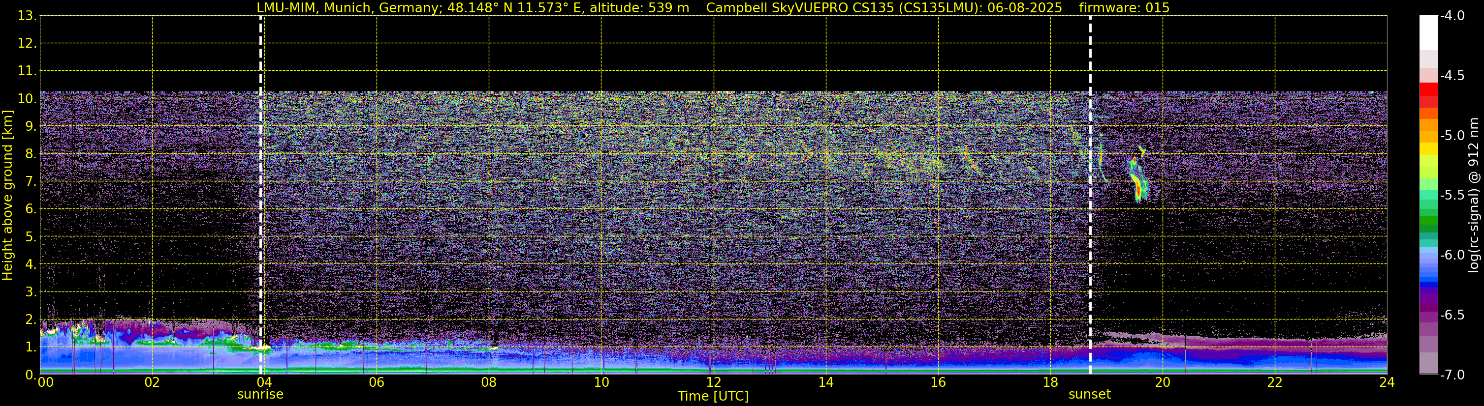Image resolution: width=1484 pixels, height=406 pixels.
Task: Pick the bright red colorbar segment
Action: click(1428, 89)
